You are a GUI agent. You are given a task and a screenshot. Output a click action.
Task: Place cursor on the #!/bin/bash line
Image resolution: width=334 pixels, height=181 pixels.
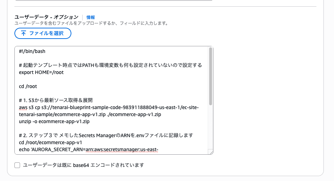pyautogui.click(x=32, y=51)
